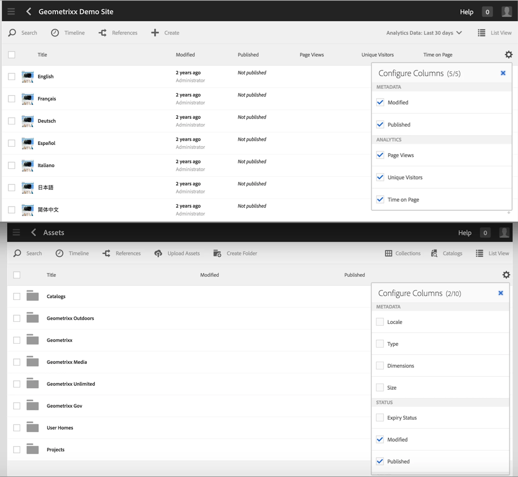
Task: Uncheck Time on Page column checkbox
Action: point(380,199)
